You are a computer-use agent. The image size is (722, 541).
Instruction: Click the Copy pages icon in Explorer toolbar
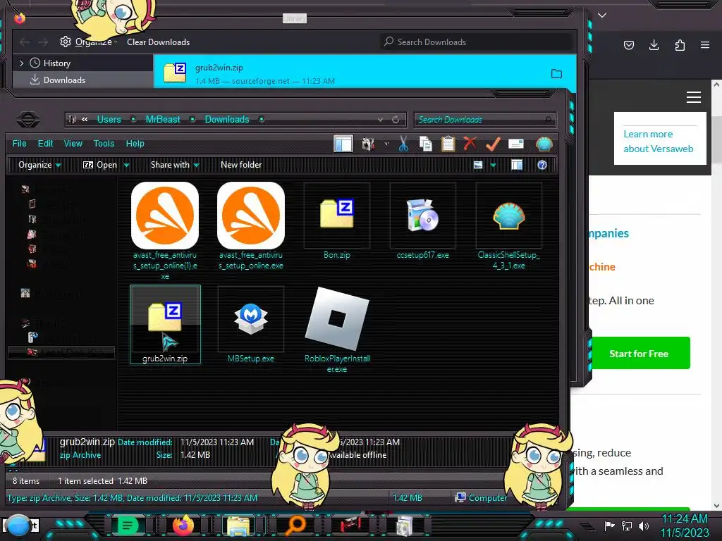pos(426,144)
